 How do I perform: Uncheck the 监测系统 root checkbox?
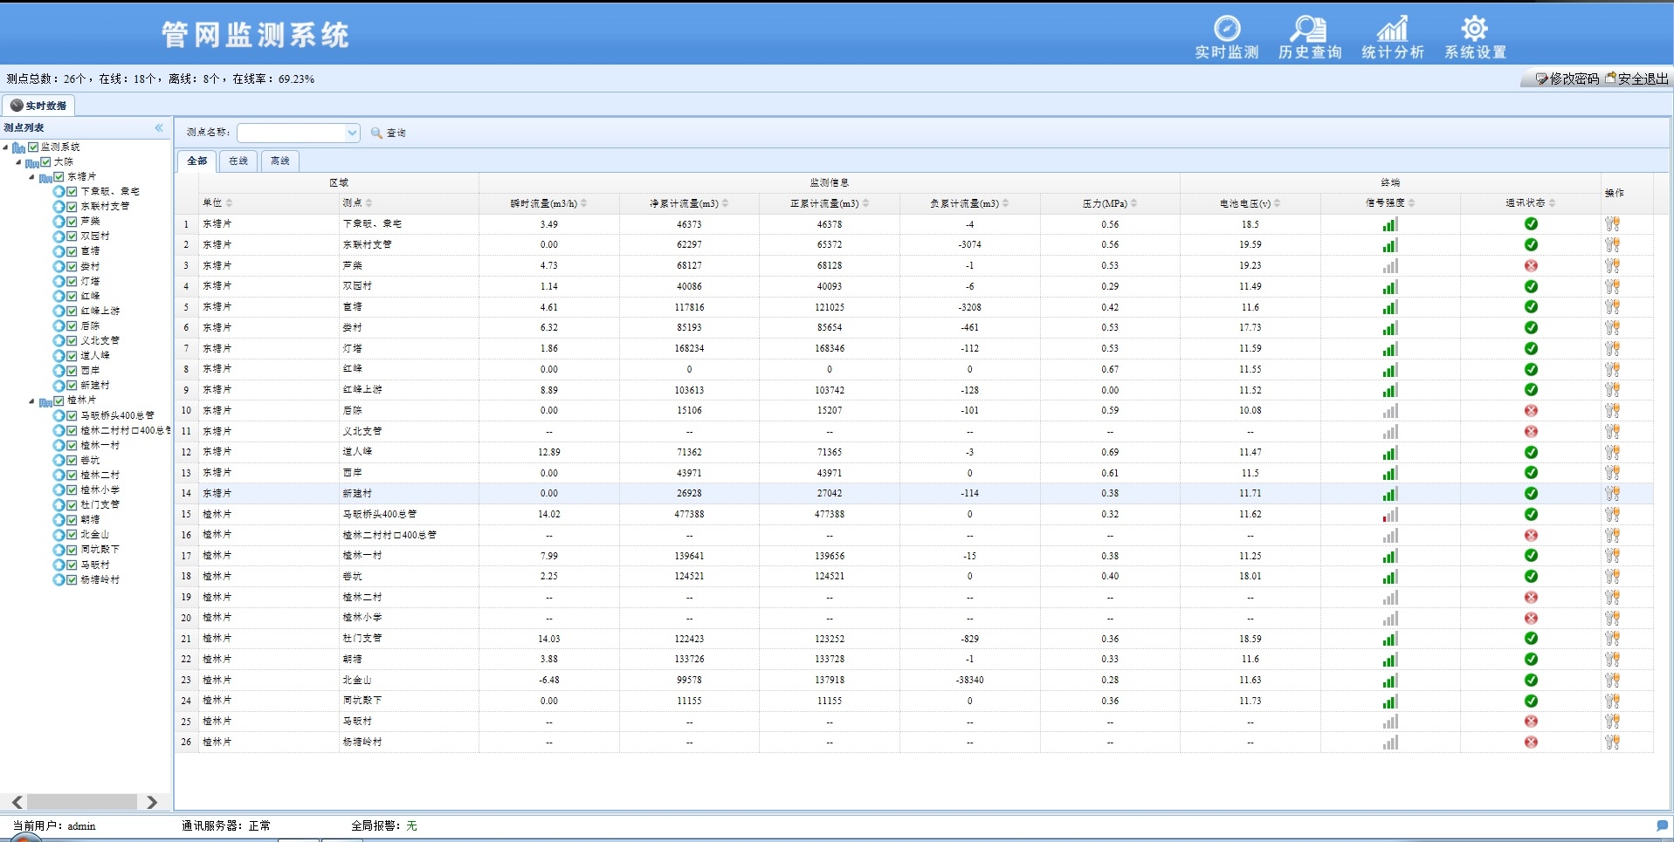(x=33, y=147)
